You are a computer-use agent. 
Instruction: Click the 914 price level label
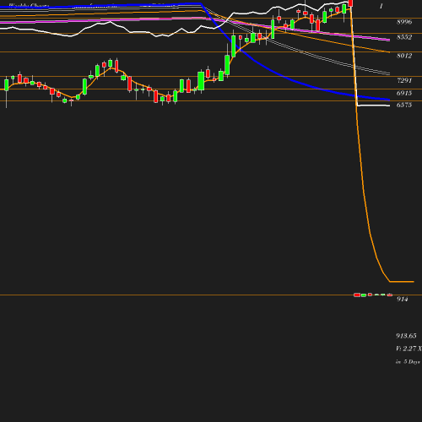point(403,299)
